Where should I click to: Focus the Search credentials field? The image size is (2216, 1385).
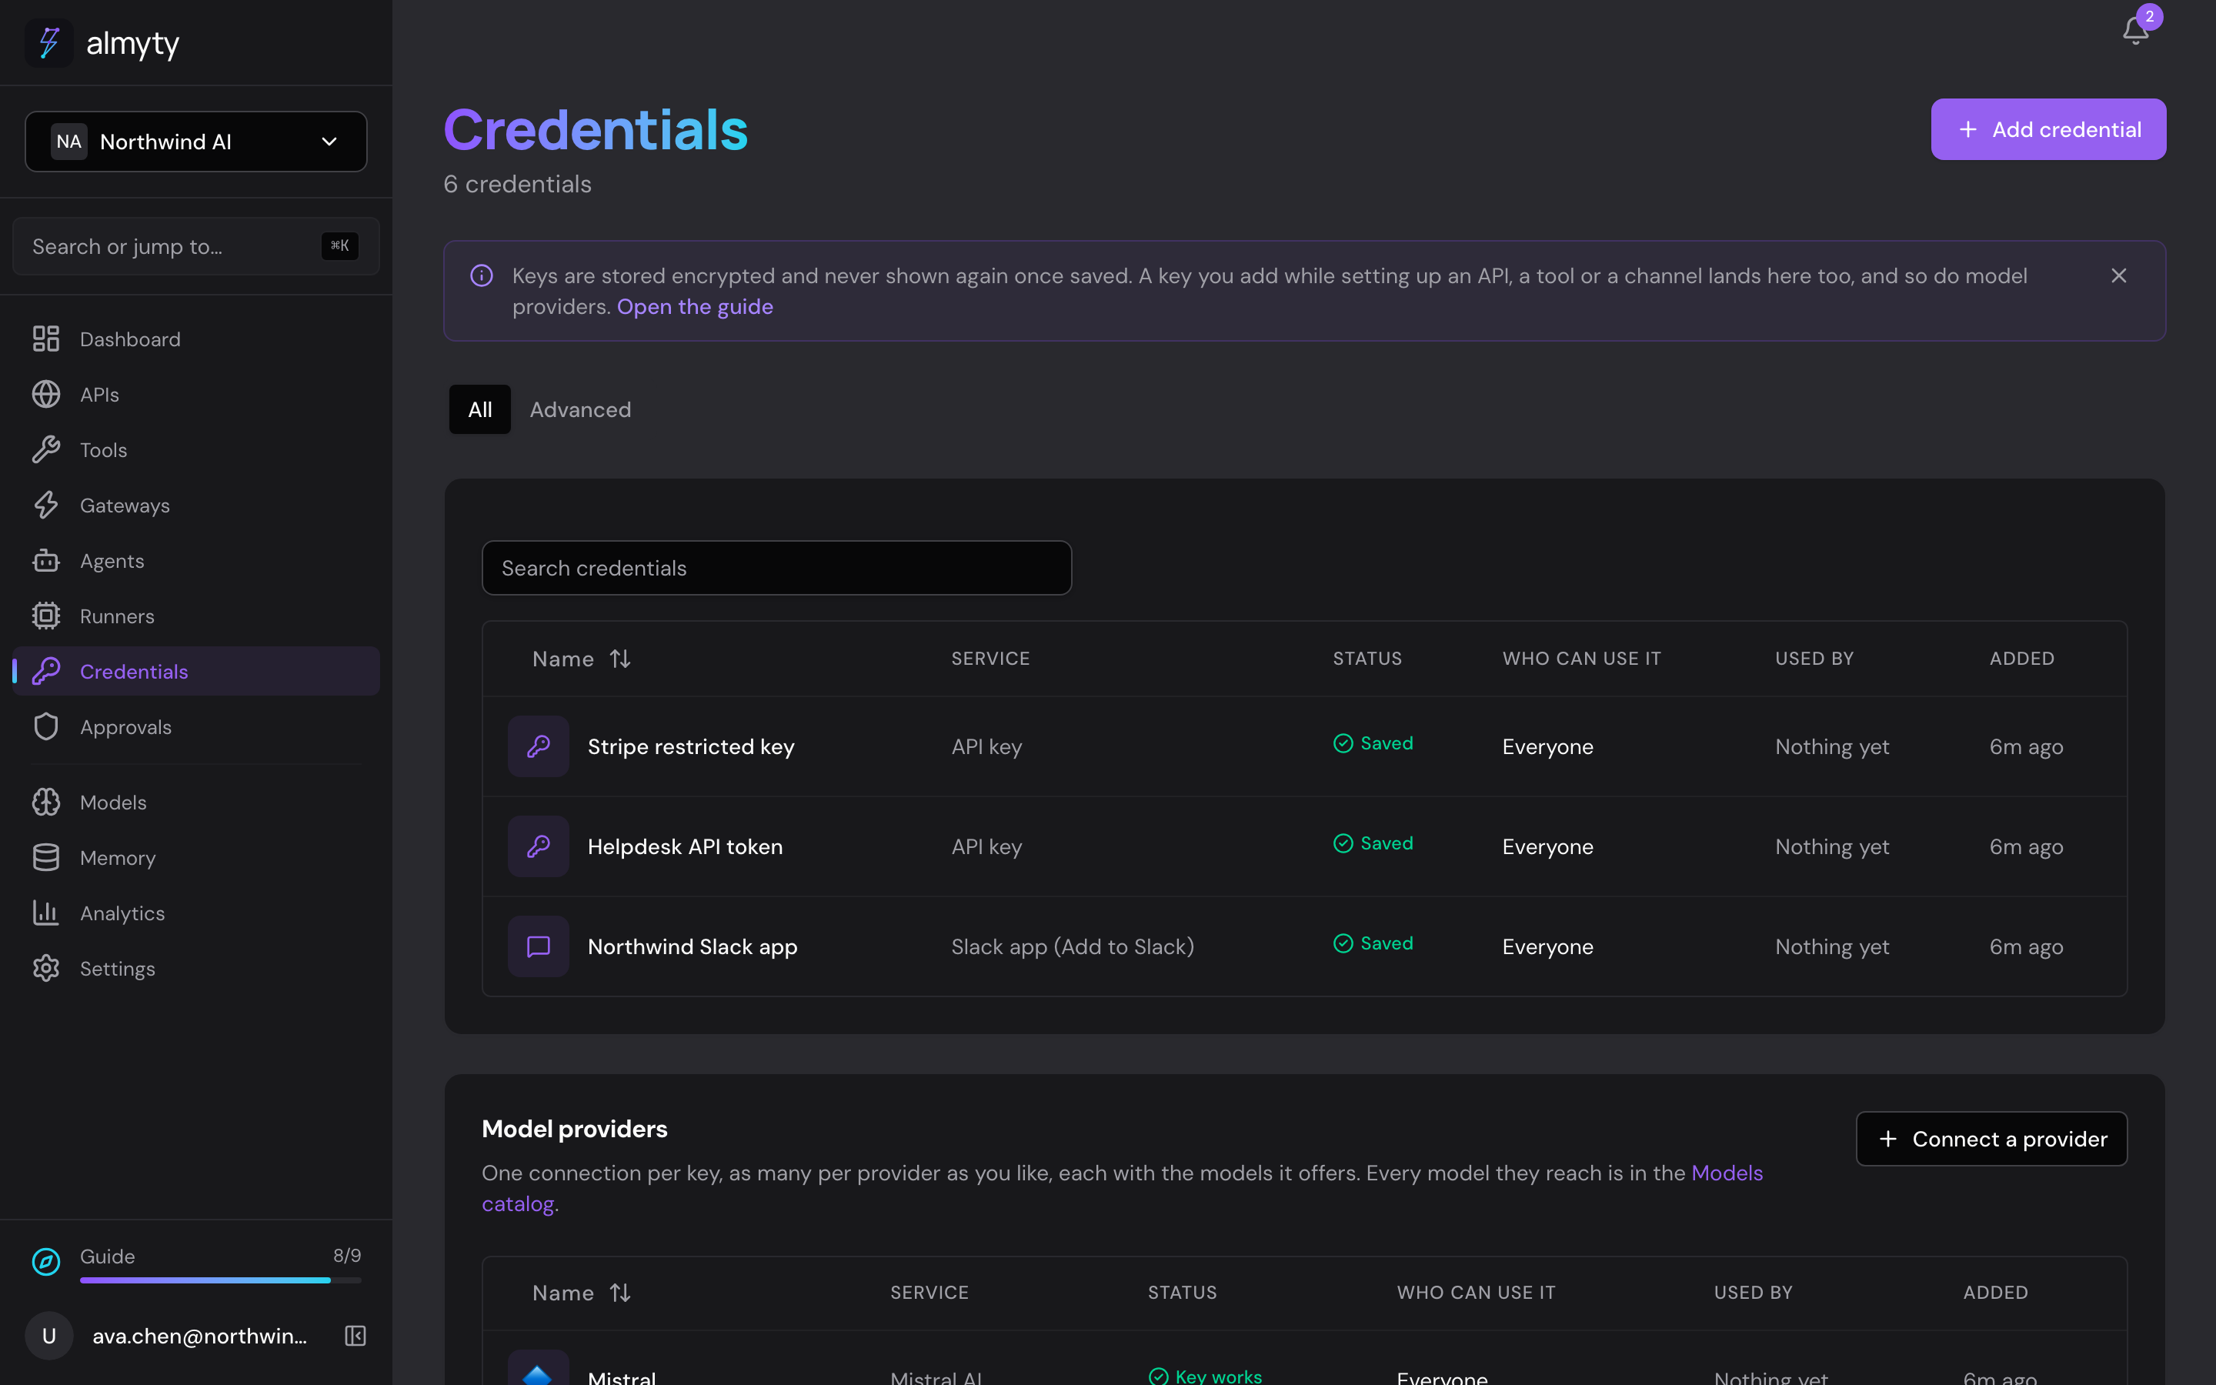click(x=776, y=568)
